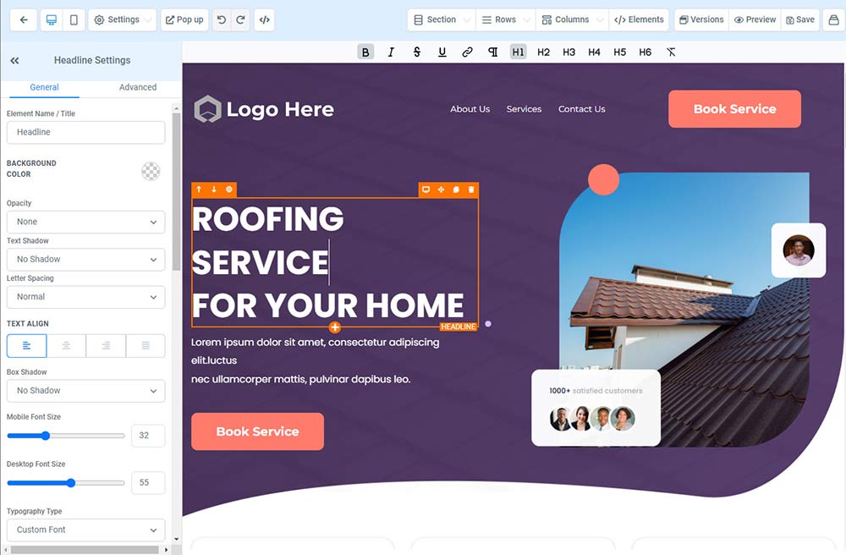This screenshot has height=555, width=846.
Task: Click the Save button
Action: [x=800, y=20]
